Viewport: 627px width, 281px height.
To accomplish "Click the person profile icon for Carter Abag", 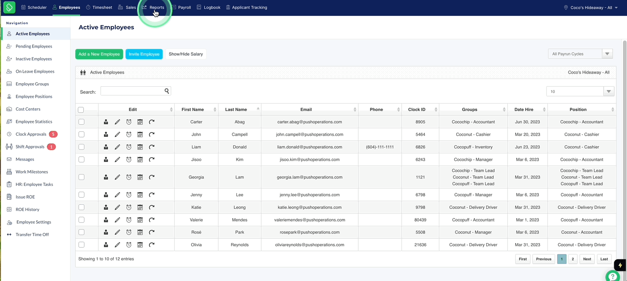I will (106, 122).
